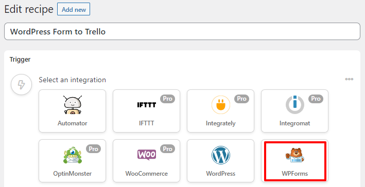Click the Pro badge on WooCommerce

click(167, 149)
